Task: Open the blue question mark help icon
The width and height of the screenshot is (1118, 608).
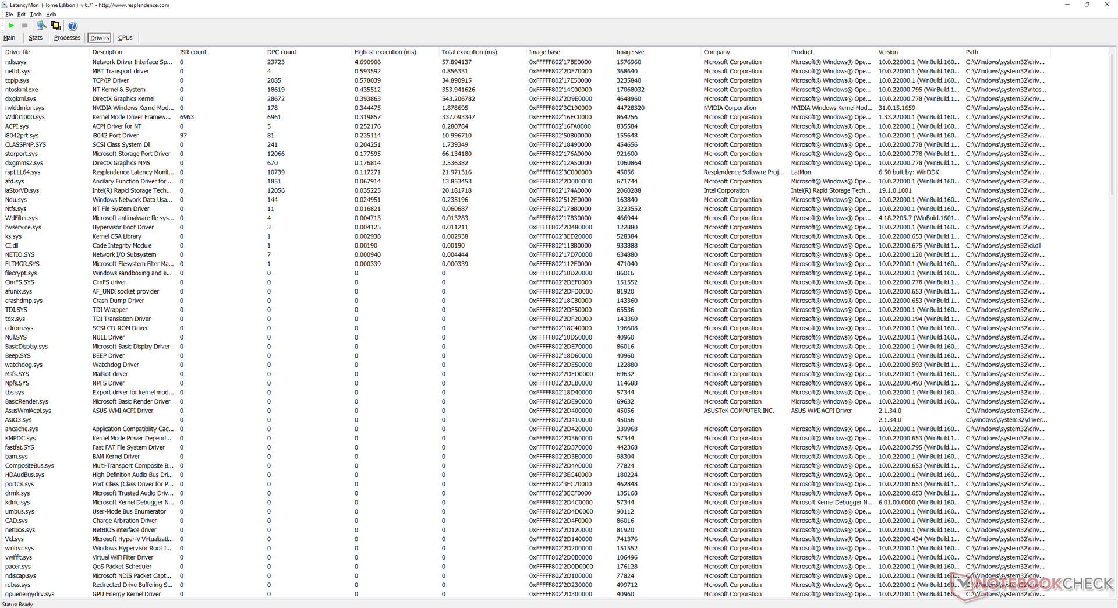Action: (72, 26)
